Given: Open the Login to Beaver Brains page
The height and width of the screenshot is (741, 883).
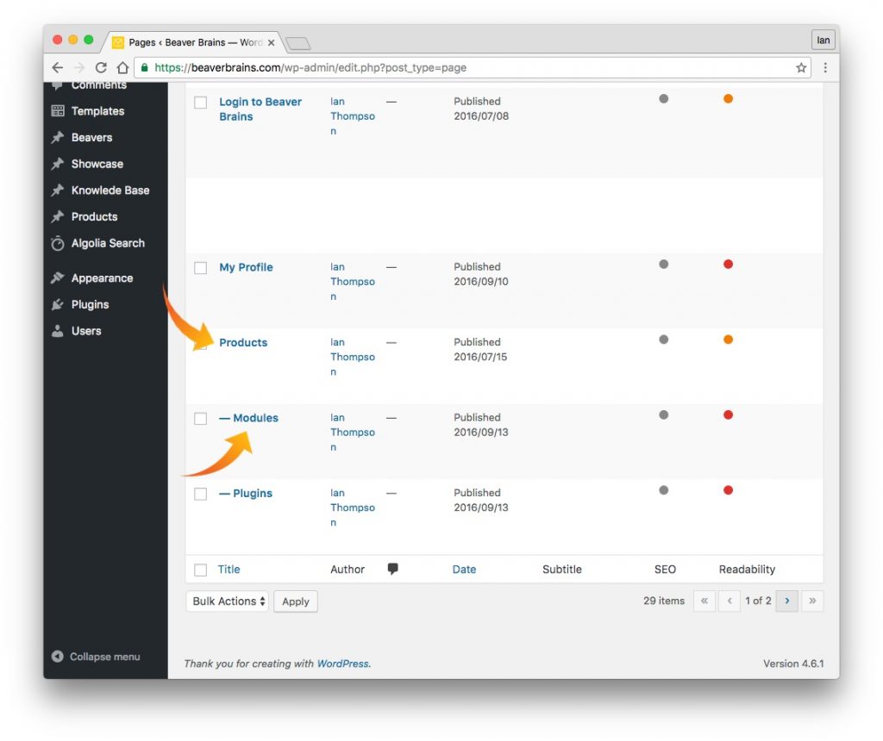Looking at the screenshot, I should point(260,109).
